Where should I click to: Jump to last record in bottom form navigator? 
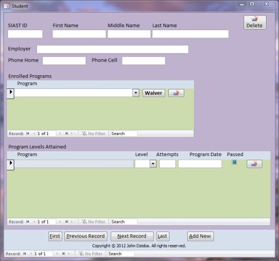[x=64, y=254]
